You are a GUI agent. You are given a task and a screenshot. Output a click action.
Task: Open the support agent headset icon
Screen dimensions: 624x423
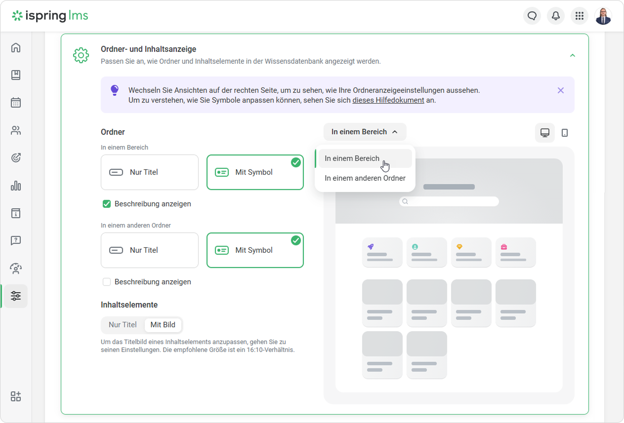coord(16,269)
